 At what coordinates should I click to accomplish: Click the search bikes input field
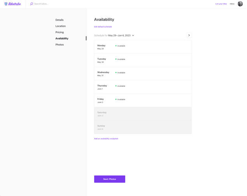coord(51,4)
